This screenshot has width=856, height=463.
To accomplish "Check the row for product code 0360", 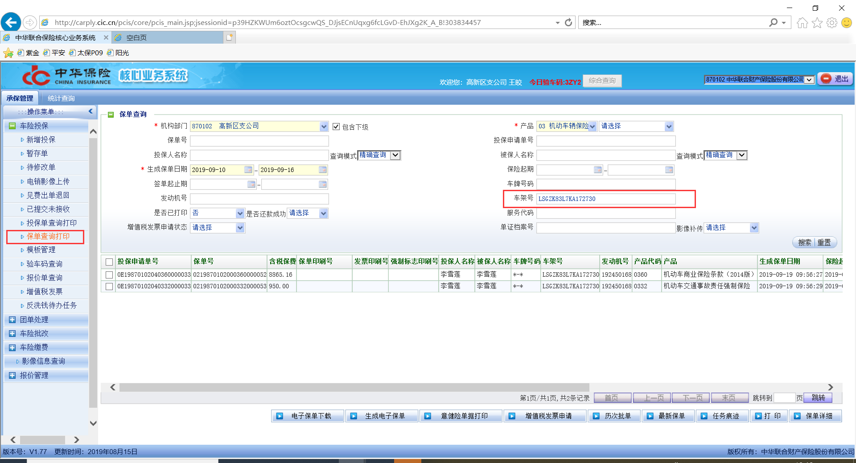I will pos(109,275).
